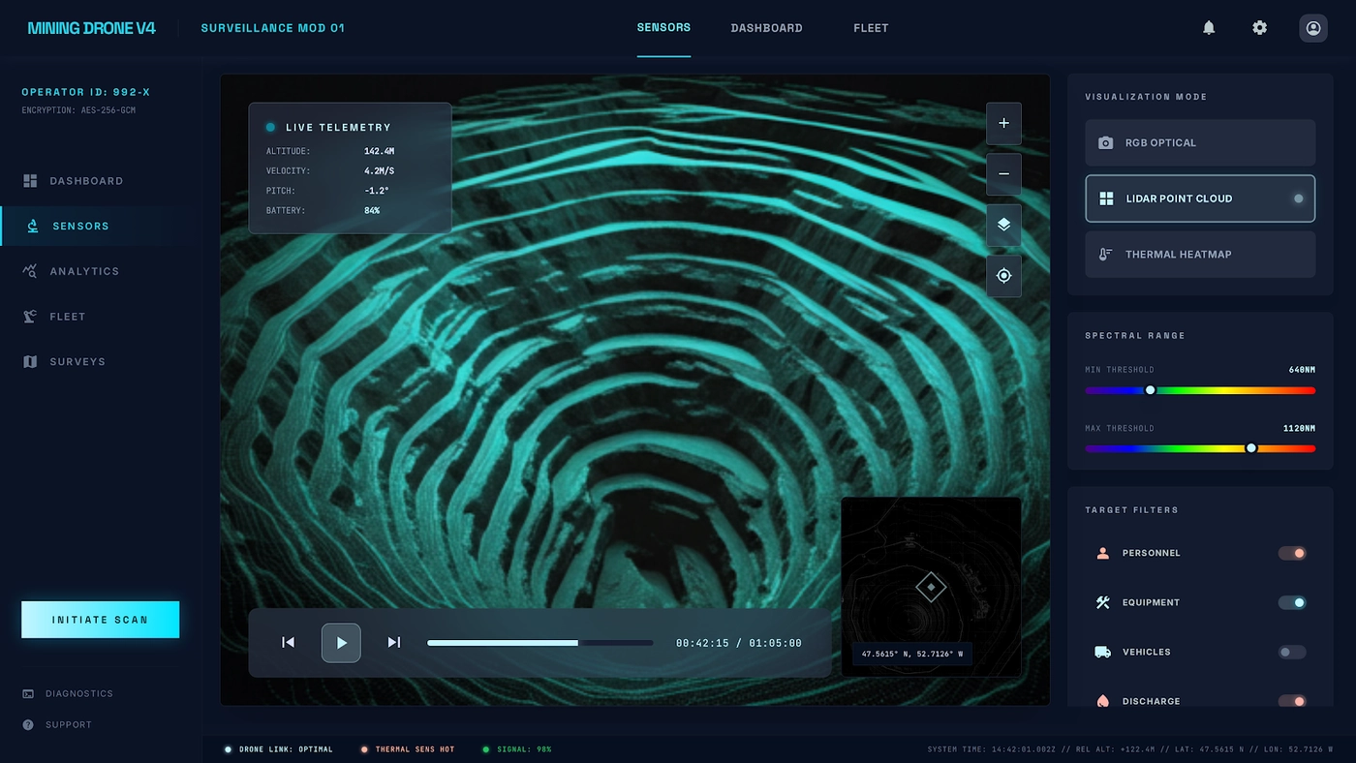Open the user profile avatar

click(x=1312, y=28)
